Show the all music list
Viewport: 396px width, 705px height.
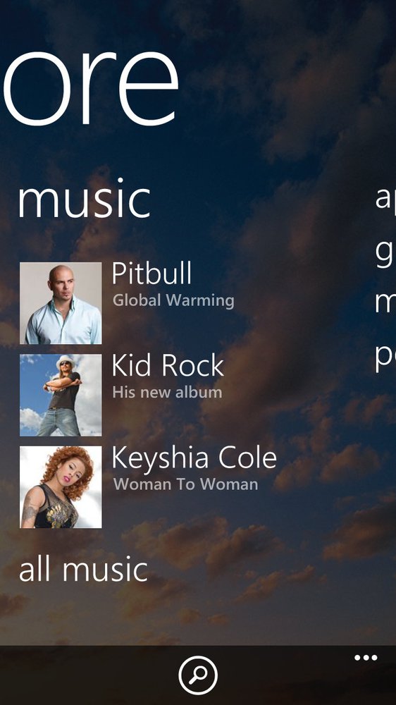click(83, 569)
